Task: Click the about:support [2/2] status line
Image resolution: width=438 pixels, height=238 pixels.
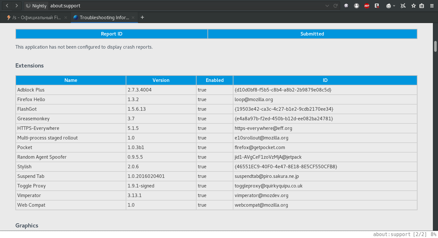Action: click(400, 234)
